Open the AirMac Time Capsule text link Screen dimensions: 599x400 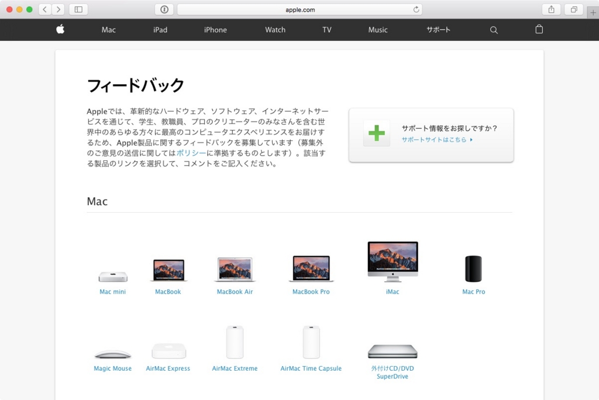coord(311,368)
